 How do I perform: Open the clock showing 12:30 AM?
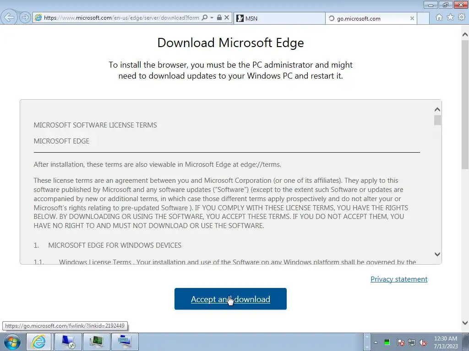[x=446, y=342]
